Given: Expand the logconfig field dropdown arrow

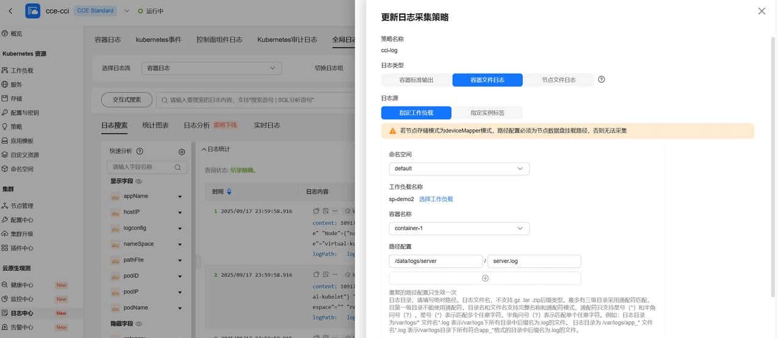Looking at the screenshot, I should [x=180, y=228].
